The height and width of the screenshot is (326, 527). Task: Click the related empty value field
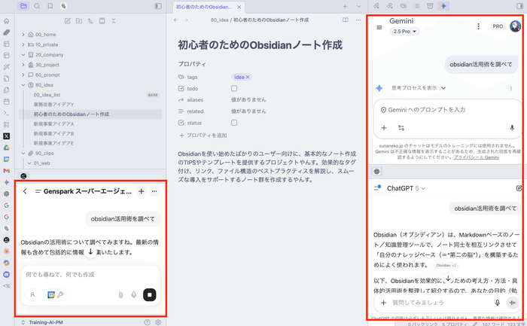pos(248,111)
